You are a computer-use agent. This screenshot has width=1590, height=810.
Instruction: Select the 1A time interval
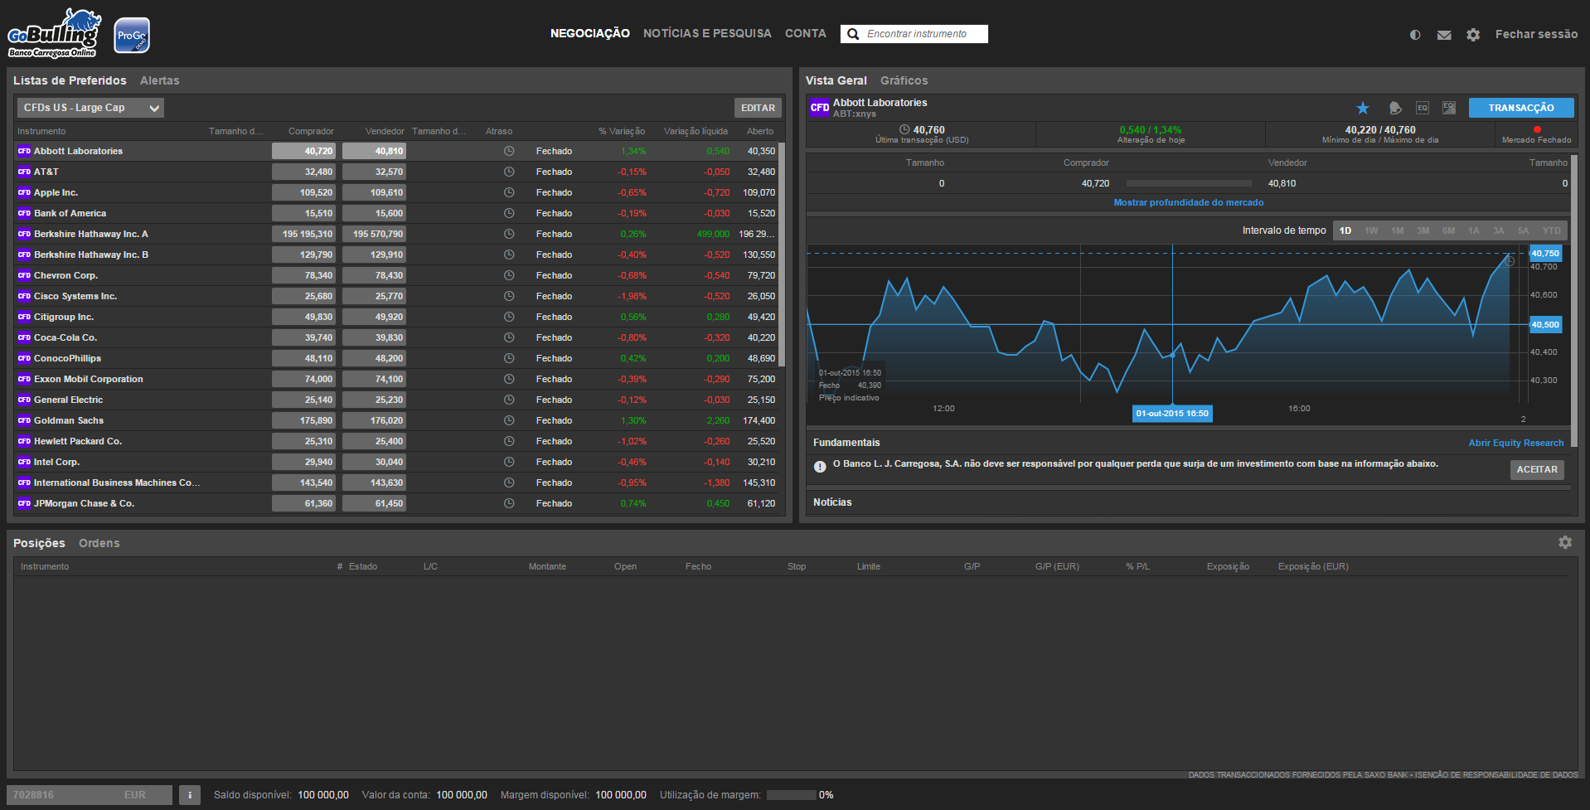(x=1474, y=230)
